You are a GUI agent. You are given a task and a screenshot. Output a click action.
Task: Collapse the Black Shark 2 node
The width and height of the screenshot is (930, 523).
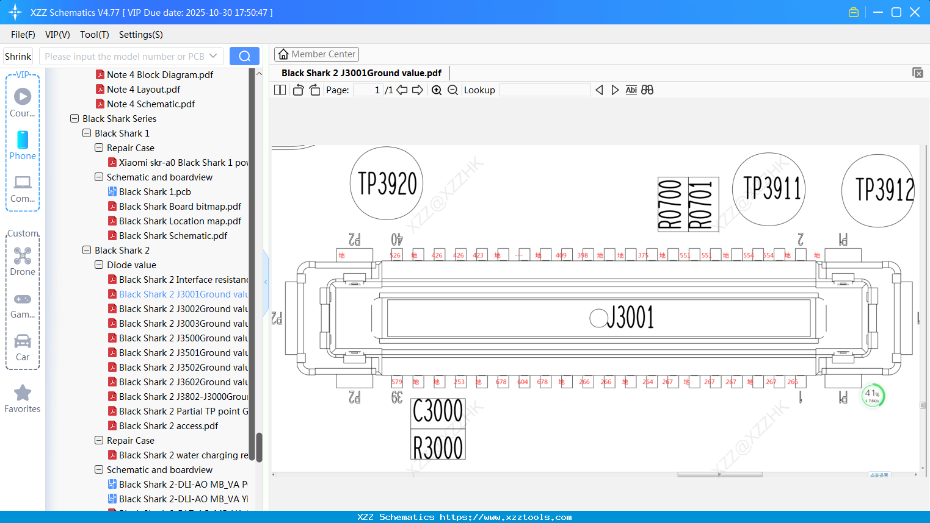click(87, 251)
